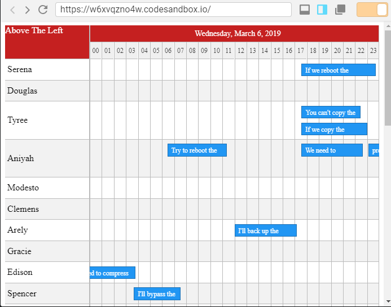Select the 03 hour column header
The image size is (391, 307).
(132, 51)
